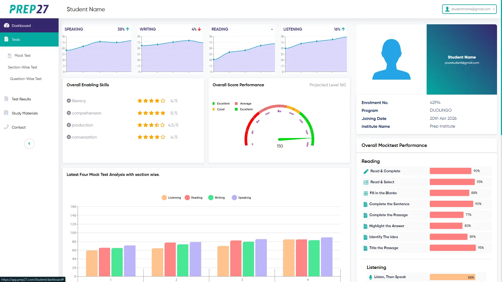Select the Dashboard gauge icon
The width and height of the screenshot is (502, 282).
pyautogui.click(x=7, y=25)
